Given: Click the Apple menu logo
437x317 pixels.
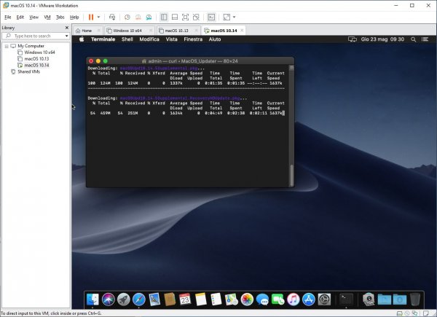Looking at the screenshot, I should 82,39.
